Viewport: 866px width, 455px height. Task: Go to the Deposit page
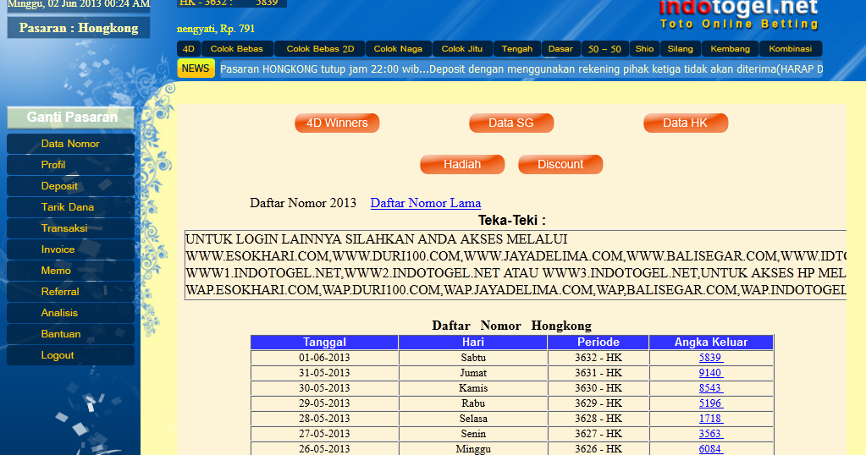71,186
